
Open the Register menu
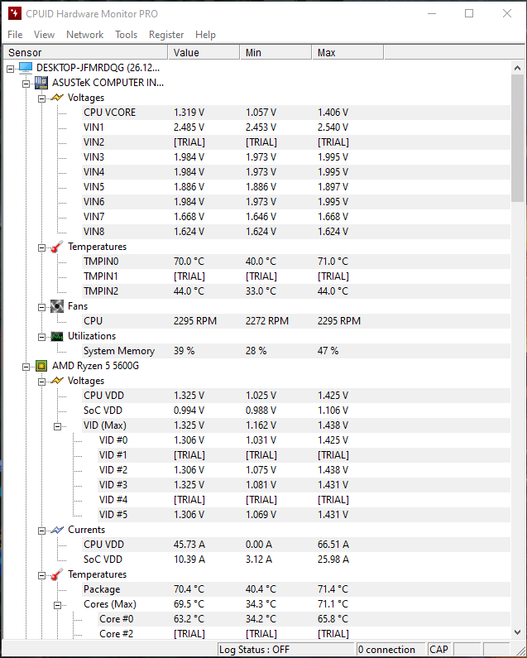coord(166,35)
